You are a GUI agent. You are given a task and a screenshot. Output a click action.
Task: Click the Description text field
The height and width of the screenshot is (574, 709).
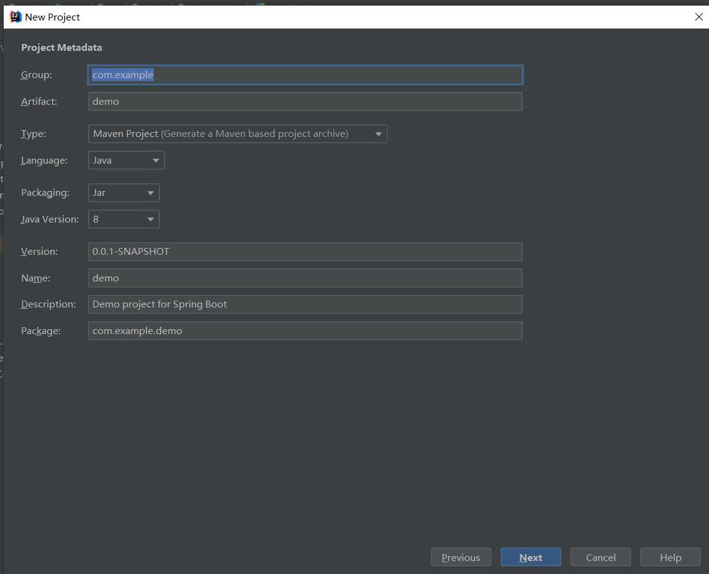(x=305, y=304)
